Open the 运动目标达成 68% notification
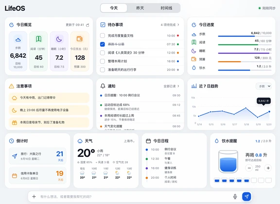 tap(140, 107)
